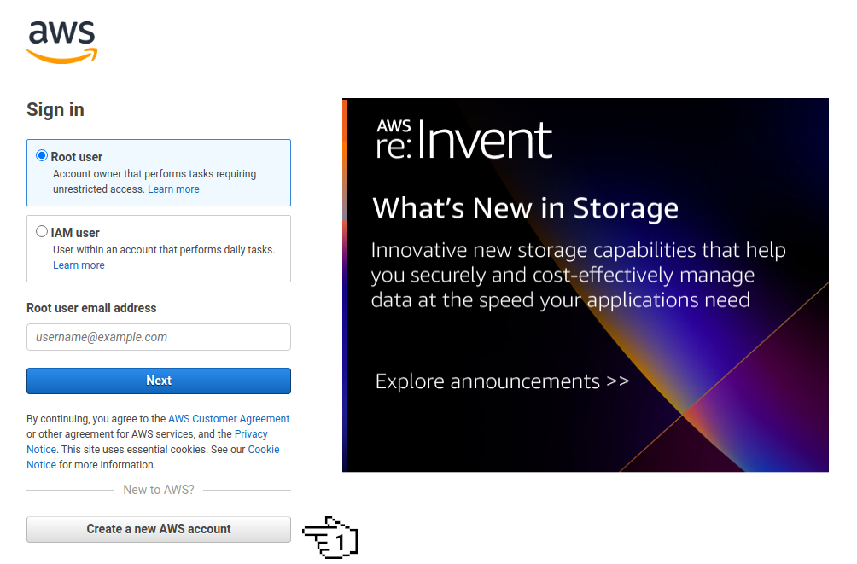
Task: Follow the Explore announcements banner link
Action: pyautogui.click(x=502, y=381)
